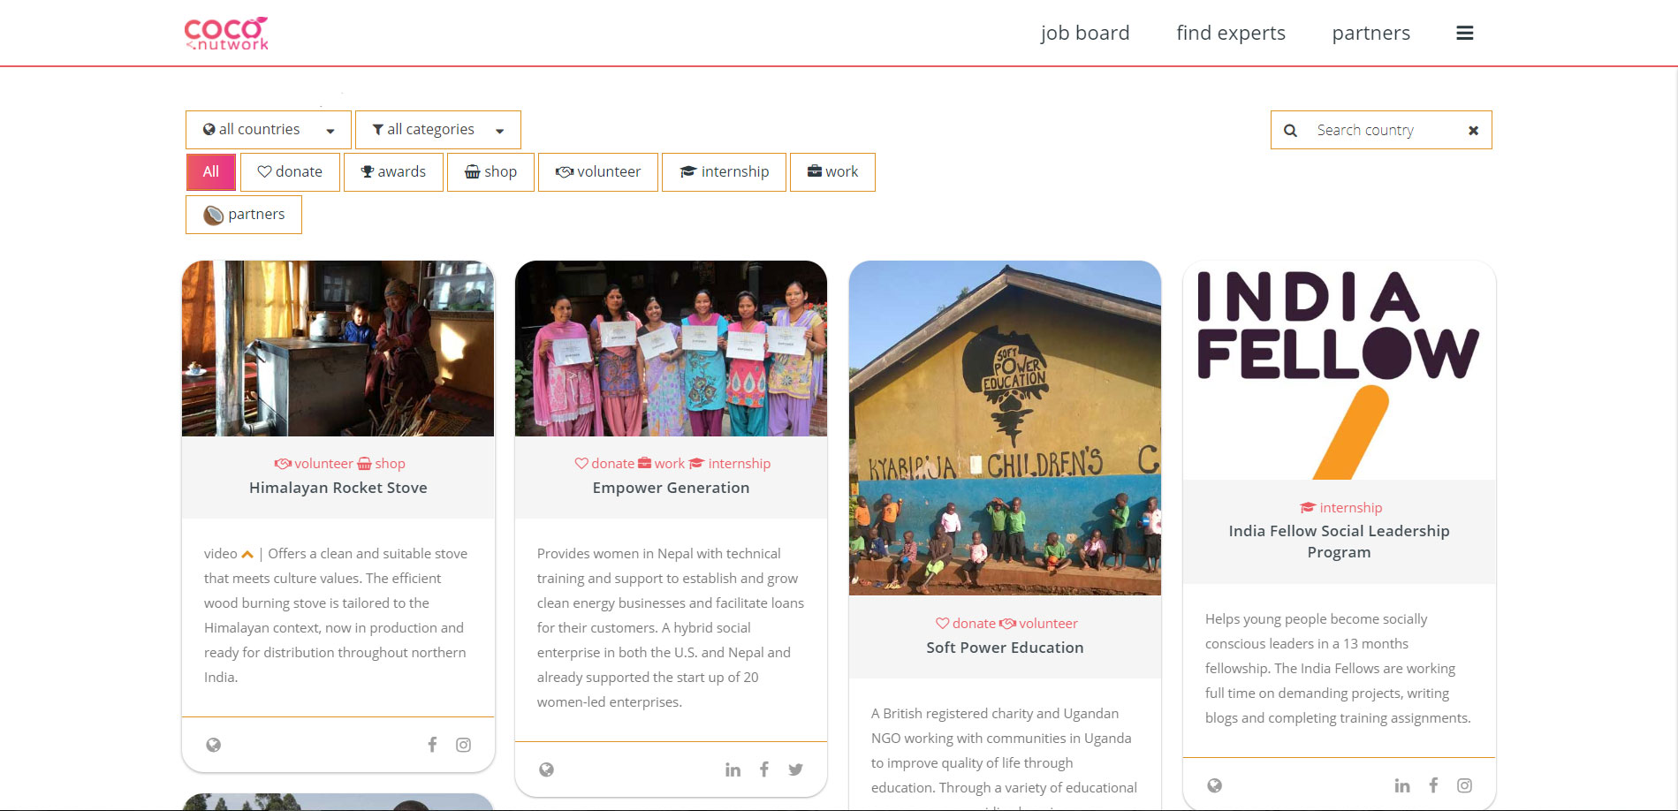Clear the country search with the X
Screen dimensions: 1678x811
[x=1473, y=131]
